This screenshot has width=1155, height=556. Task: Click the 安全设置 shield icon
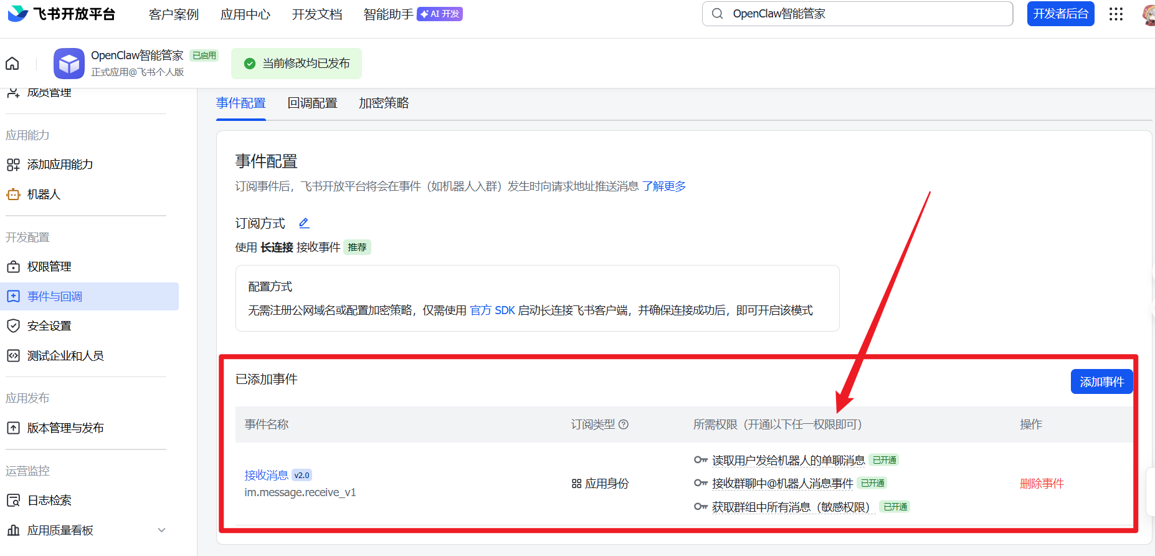tap(13, 326)
